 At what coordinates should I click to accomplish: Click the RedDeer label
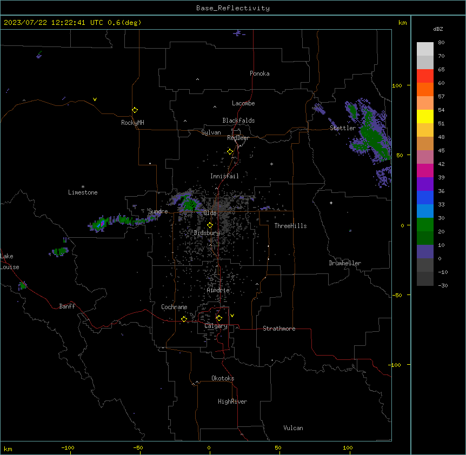point(238,138)
